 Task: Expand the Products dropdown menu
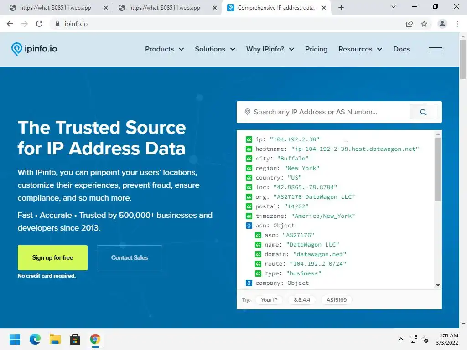pos(164,49)
